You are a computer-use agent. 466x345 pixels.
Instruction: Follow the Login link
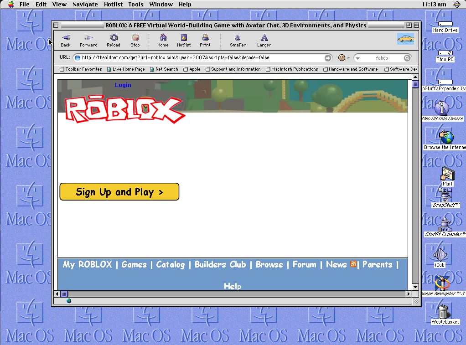pyautogui.click(x=123, y=85)
